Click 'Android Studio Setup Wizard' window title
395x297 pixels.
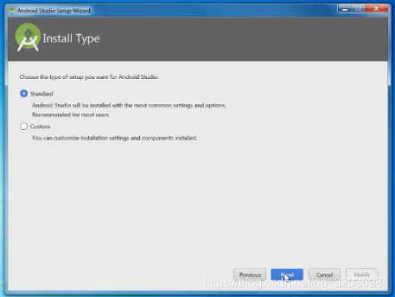[x=53, y=11]
